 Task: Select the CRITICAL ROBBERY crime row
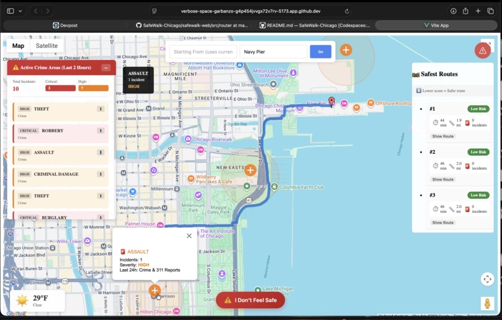pyautogui.click(x=61, y=133)
